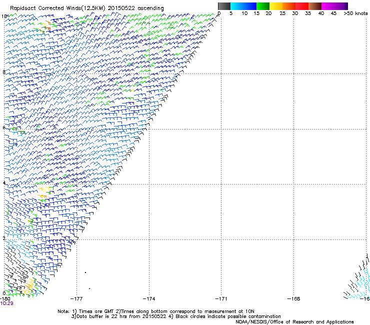Click the gray 0-5 knots legend swatch
Image resolution: width=370 pixels, height=325 pixels.
(224, 6)
